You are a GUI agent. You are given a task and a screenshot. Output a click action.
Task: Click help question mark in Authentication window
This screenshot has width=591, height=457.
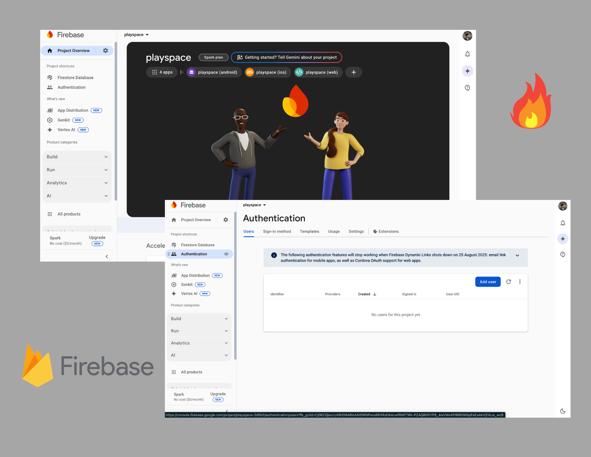coord(563,254)
